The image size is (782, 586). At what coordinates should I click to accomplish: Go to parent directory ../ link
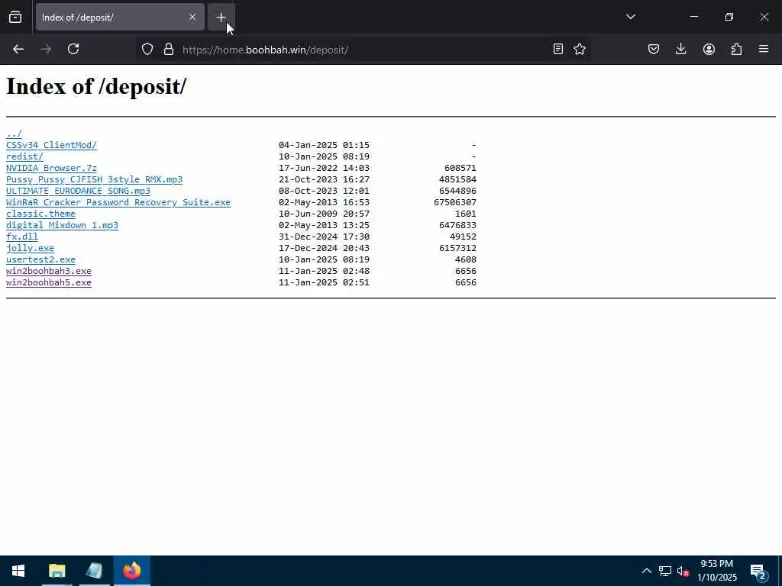pos(14,134)
